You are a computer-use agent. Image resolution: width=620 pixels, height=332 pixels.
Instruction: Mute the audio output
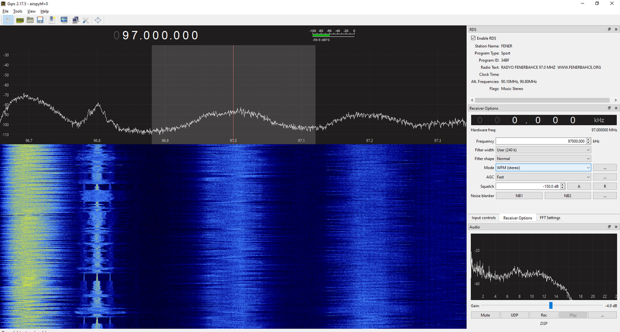485,315
